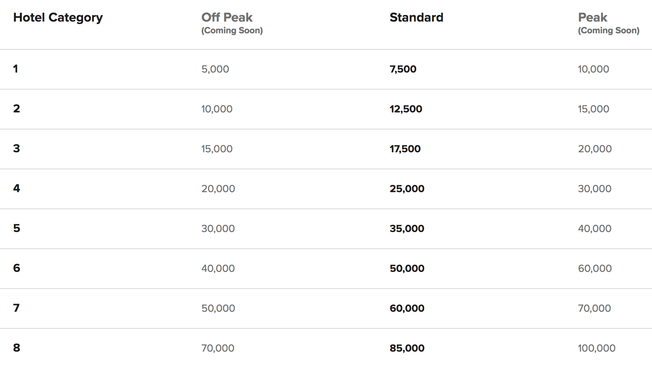Click the Category 4 row label
The height and width of the screenshot is (366, 652).
point(17,189)
